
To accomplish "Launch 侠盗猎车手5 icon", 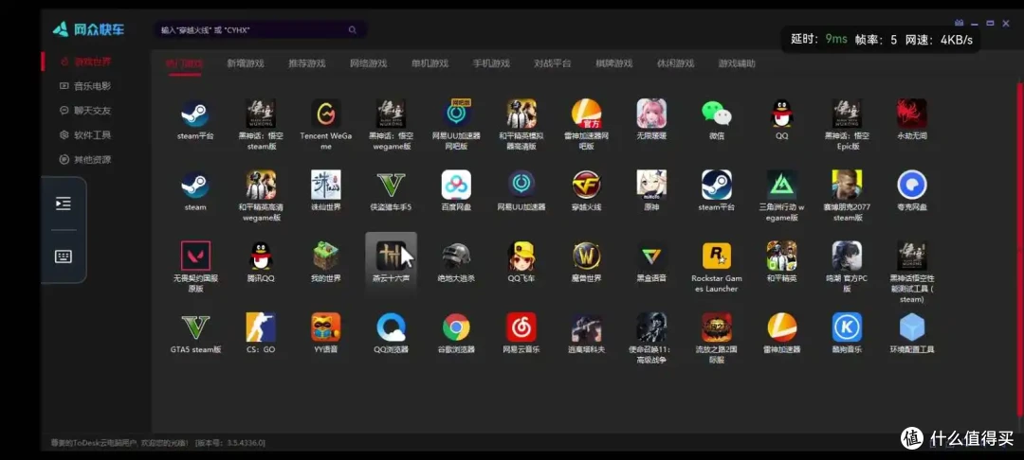I will tap(391, 185).
